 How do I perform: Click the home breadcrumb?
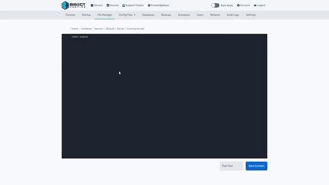75,29
